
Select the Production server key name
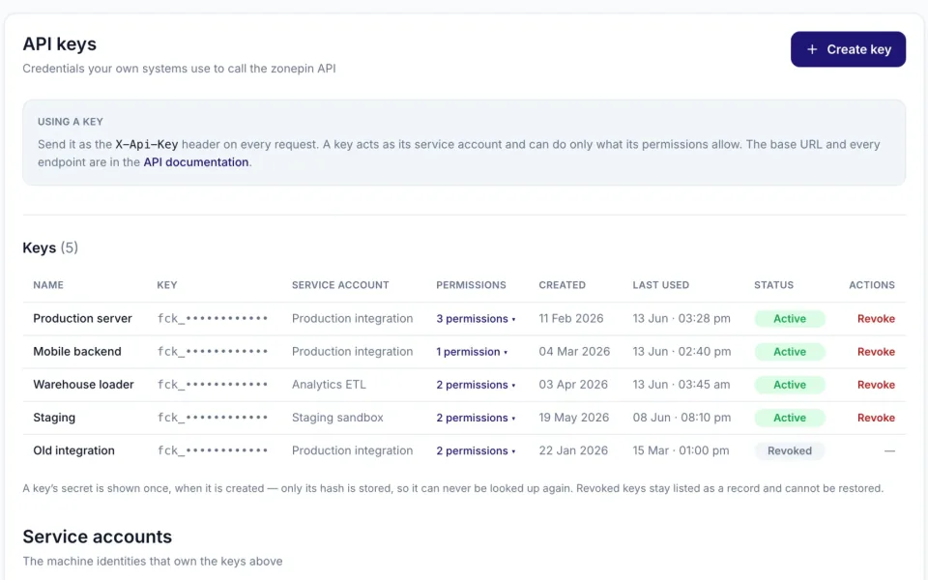(x=82, y=318)
